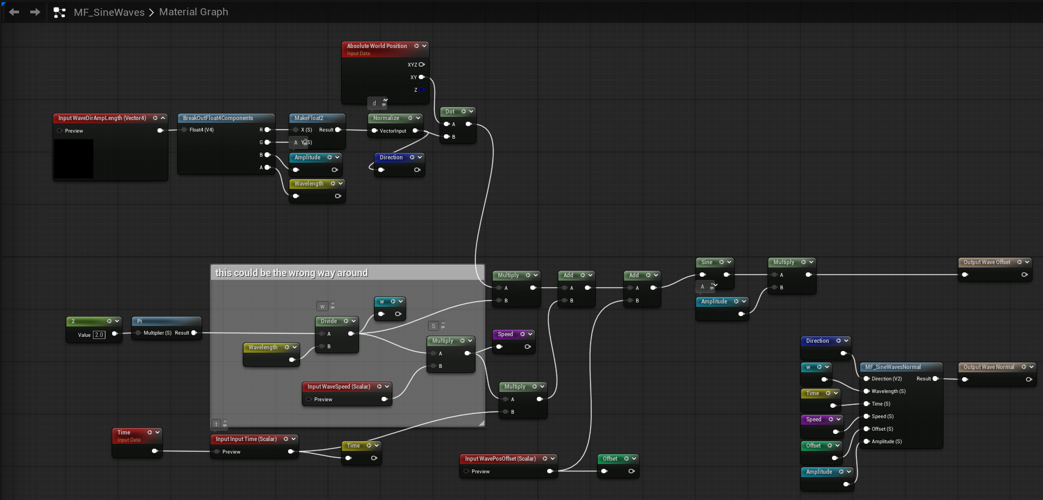The height and width of the screenshot is (500, 1043).
Task: Toggle the InputWaveDirAmpLength Preview pin
Action: [60, 131]
